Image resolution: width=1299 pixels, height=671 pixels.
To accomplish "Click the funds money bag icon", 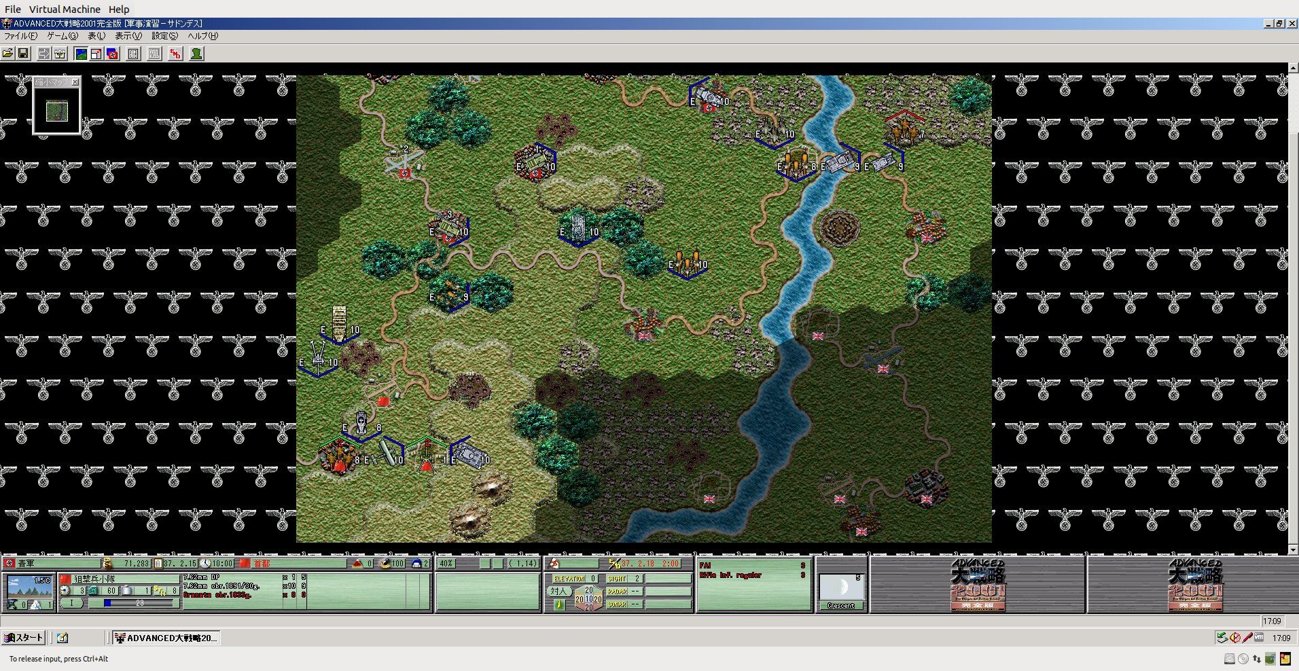I will 107,563.
